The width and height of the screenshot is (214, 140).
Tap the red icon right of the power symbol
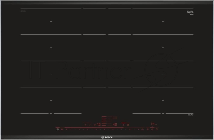click(x=62, y=130)
